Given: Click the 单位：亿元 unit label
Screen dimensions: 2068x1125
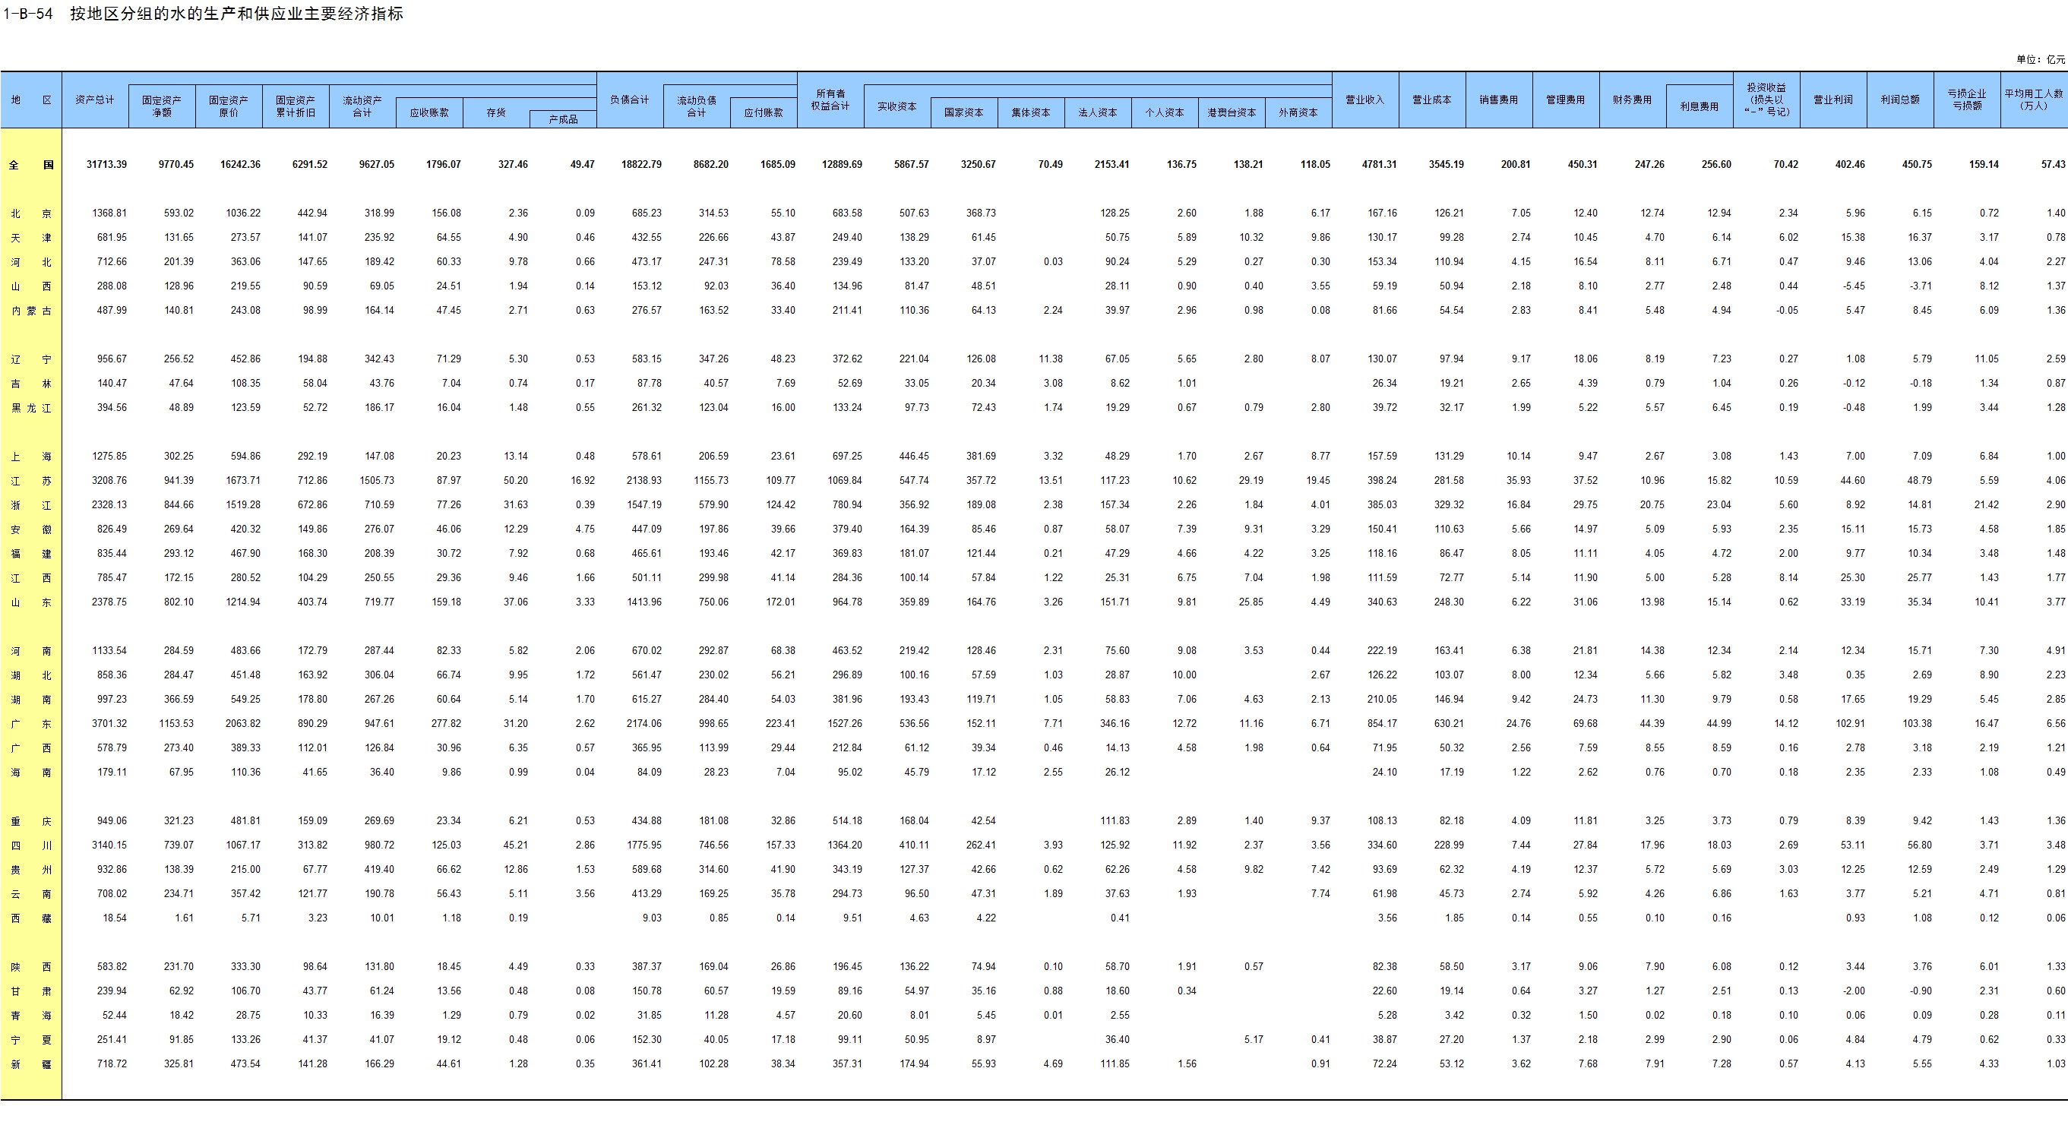Looking at the screenshot, I should (2039, 59).
